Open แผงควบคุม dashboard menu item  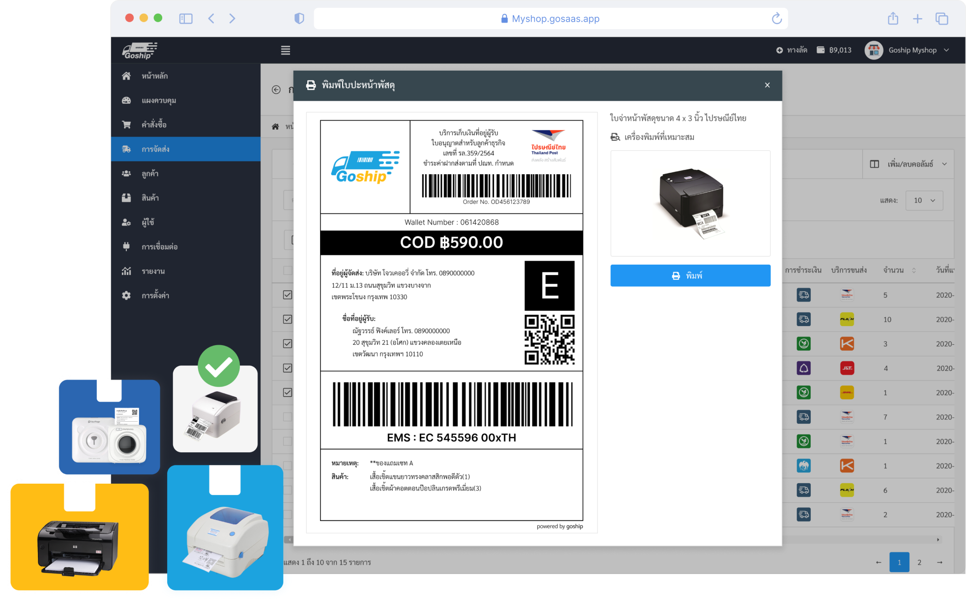coord(186,100)
